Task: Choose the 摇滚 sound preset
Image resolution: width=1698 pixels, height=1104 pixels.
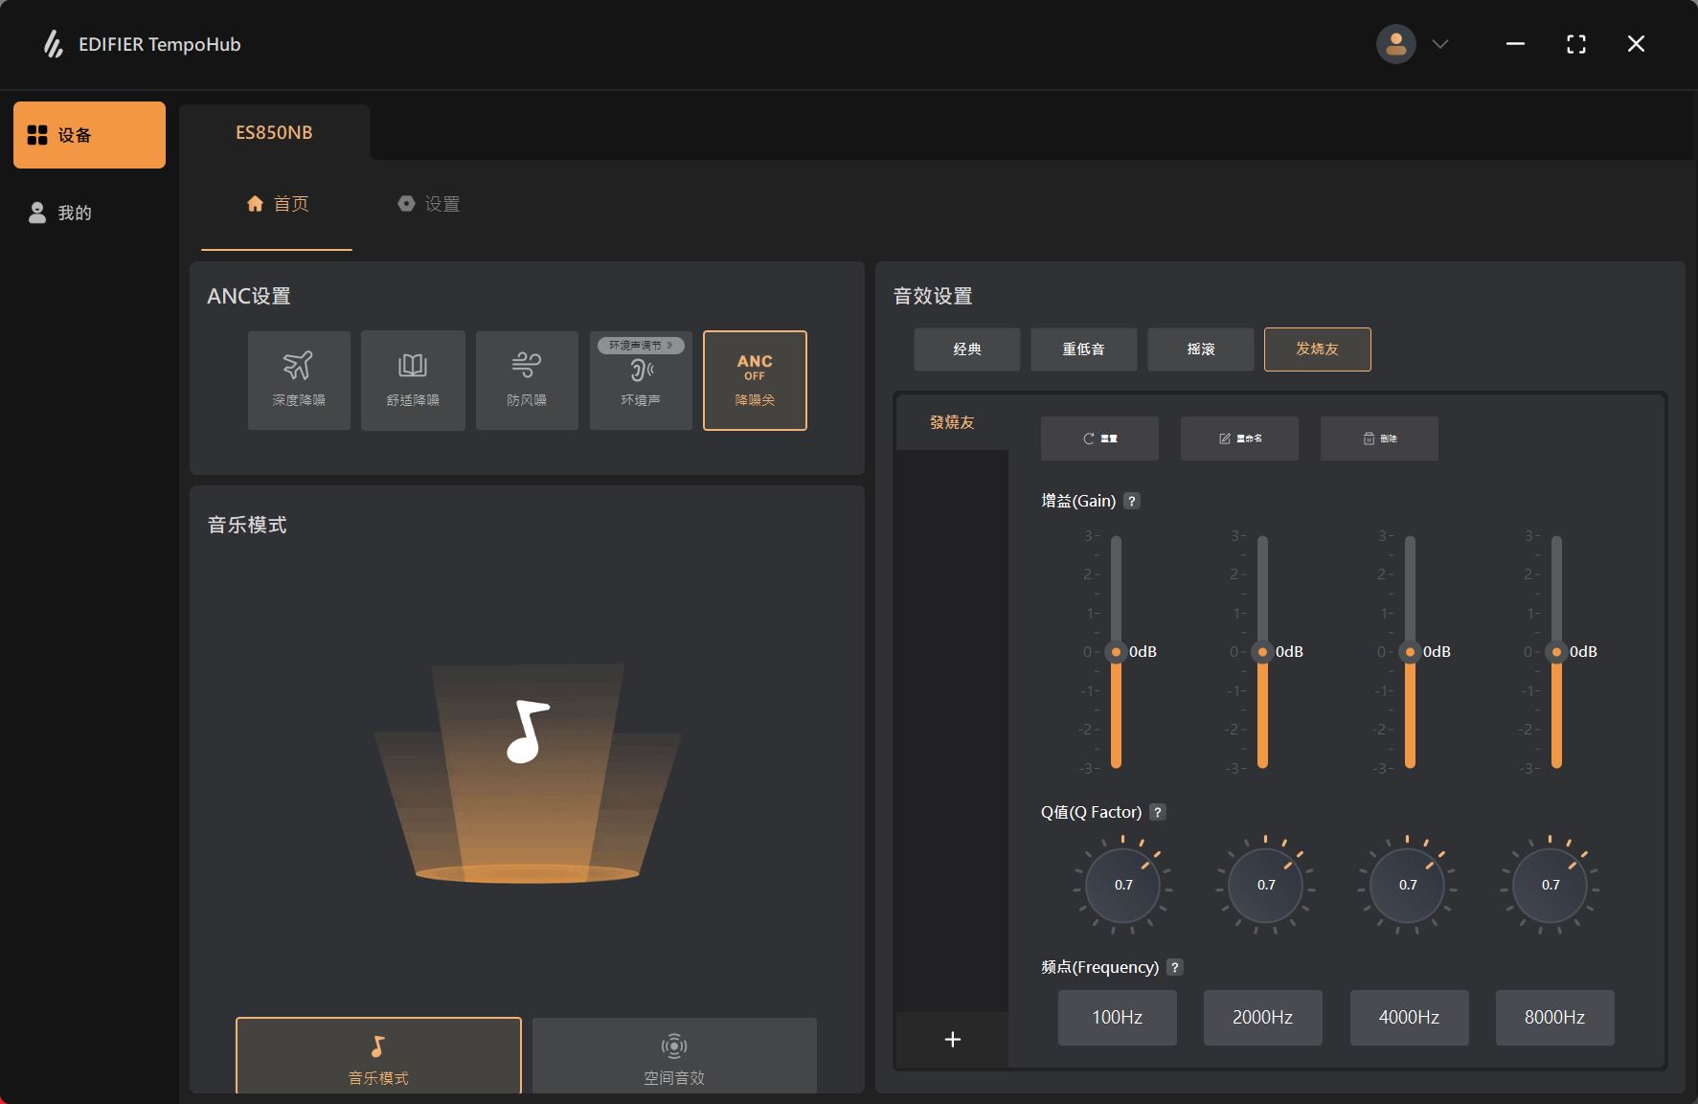Action: [1201, 349]
